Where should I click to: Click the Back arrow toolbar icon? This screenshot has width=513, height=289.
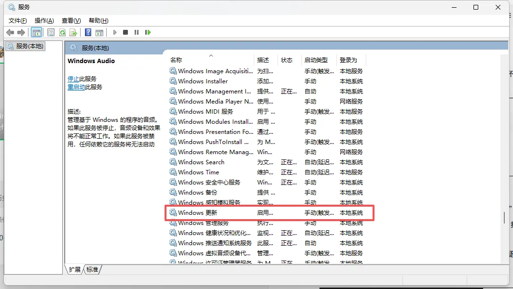(x=10, y=32)
